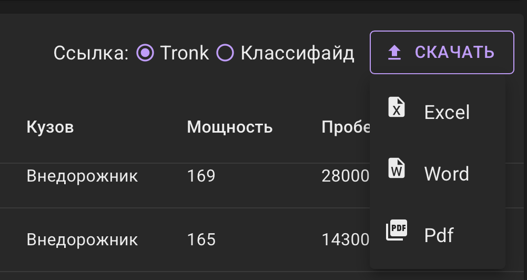Click the Ссылка label text

91,53
